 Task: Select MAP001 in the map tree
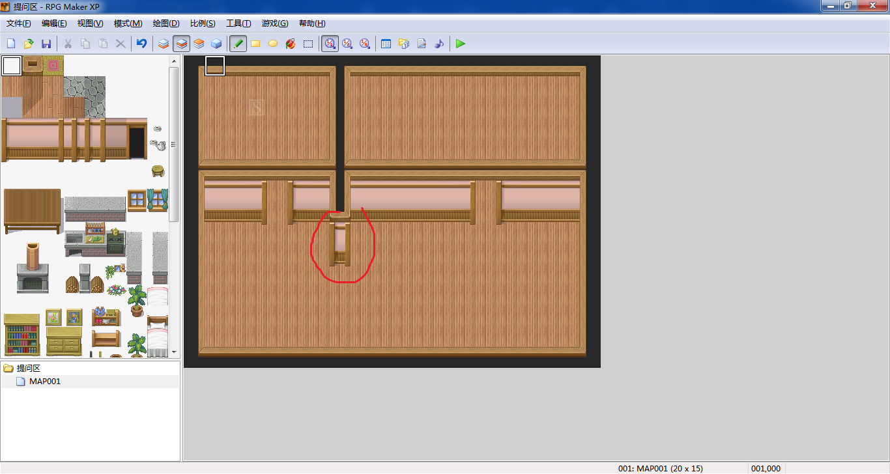point(44,382)
